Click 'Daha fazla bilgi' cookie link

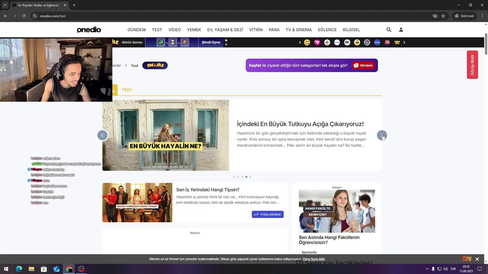pyautogui.click(x=314, y=259)
